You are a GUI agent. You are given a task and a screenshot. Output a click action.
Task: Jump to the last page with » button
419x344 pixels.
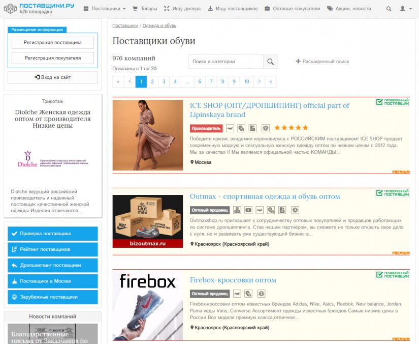point(271,81)
